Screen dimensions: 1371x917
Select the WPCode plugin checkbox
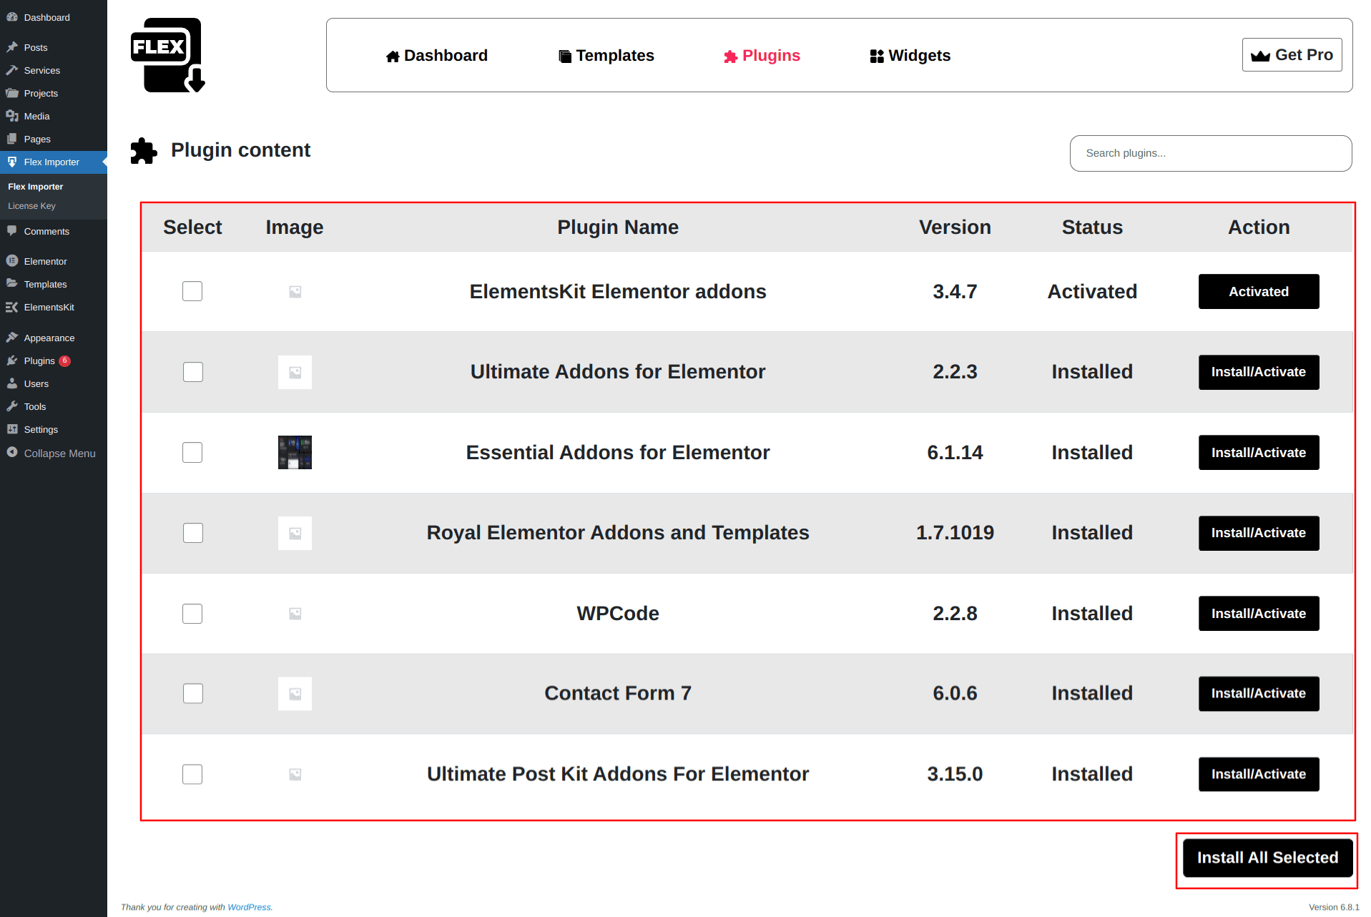pos(192,614)
